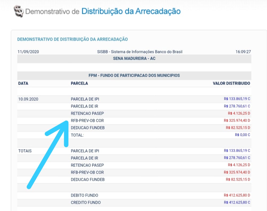Click the 'Distribuição da Arrecadação' page title
The image size is (267, 211).
pyautogui.click(x=131, y=11)
